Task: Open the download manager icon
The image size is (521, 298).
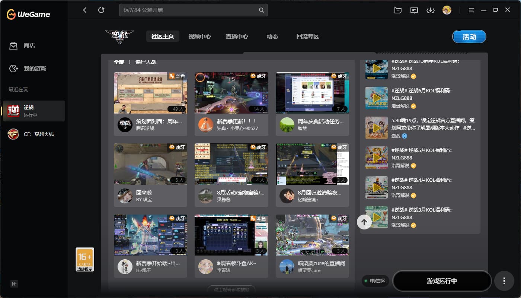Action: coord(431,10)
